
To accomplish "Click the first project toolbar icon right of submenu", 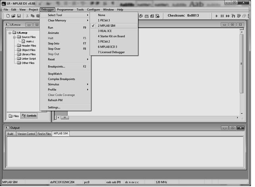I will (x=141, y=16).
